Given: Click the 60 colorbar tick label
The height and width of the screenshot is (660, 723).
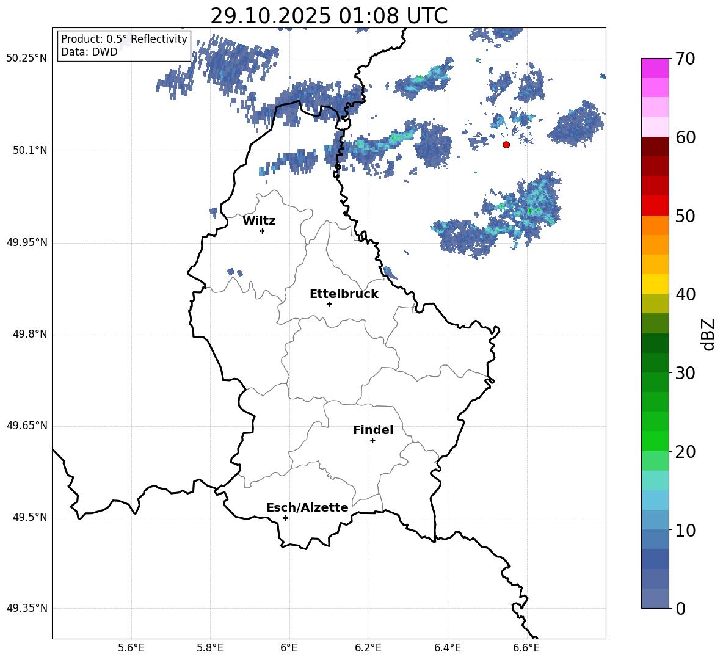Looking at the screenshot, I should click(685, 137).
